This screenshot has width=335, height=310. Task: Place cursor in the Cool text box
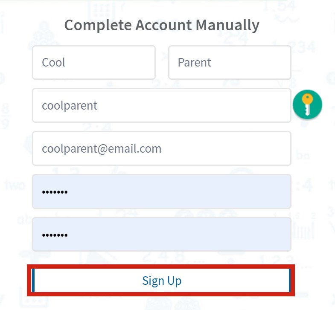pos(93,63)
